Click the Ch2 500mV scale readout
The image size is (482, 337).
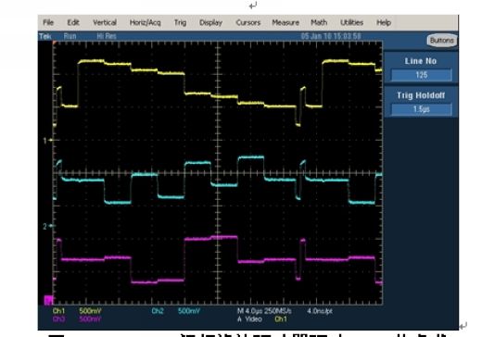click(x=176, y=311)
